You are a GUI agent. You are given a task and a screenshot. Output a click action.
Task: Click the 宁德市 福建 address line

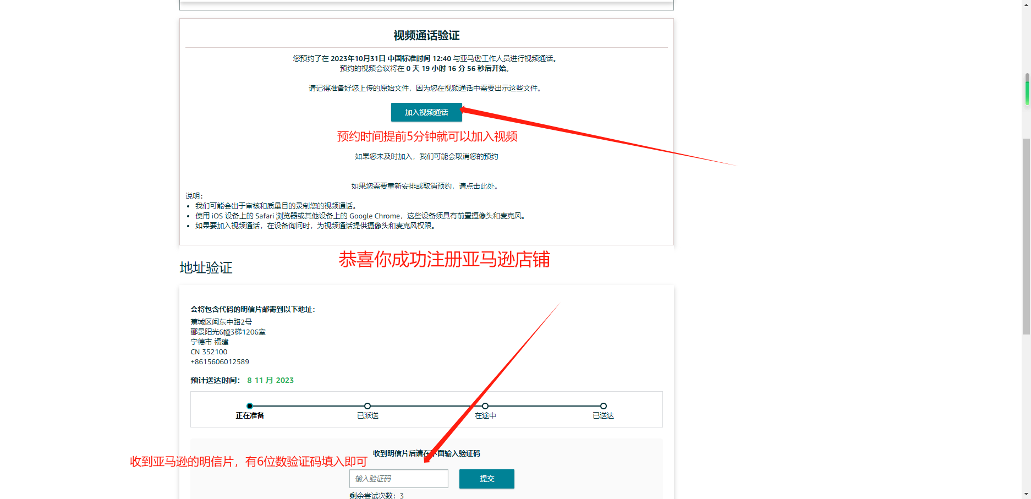[210, 342]
